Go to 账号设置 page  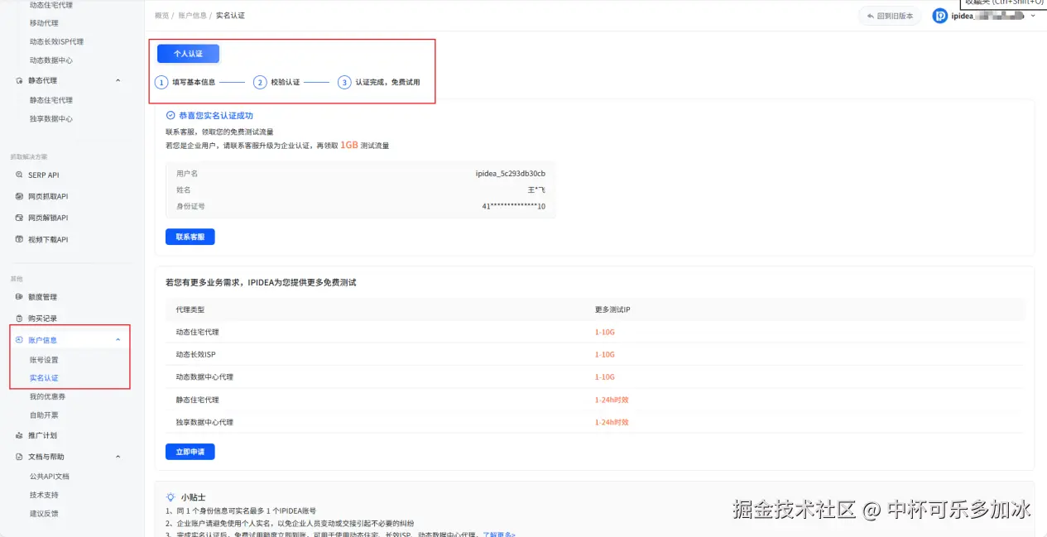[x=44, y=360]
